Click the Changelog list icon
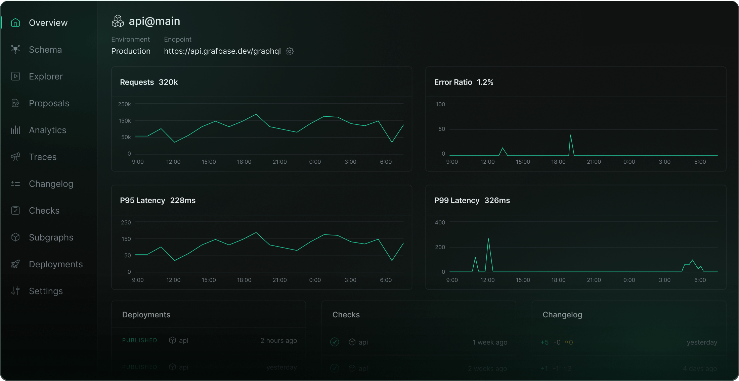The height and width of the screenshot is (381, 739). point(15,184)
